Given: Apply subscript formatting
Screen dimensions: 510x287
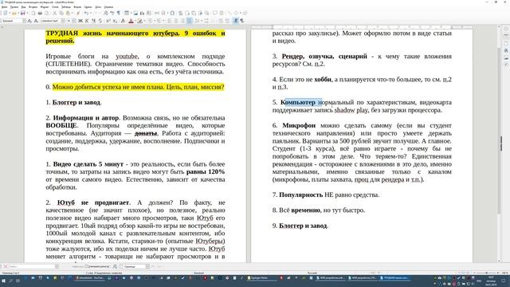Looking at the screenshot, I should point(115,21).
